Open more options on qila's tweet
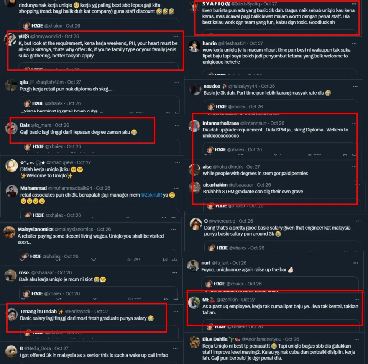Viewport: 368px width, 364px height. (x=177, y=82)
